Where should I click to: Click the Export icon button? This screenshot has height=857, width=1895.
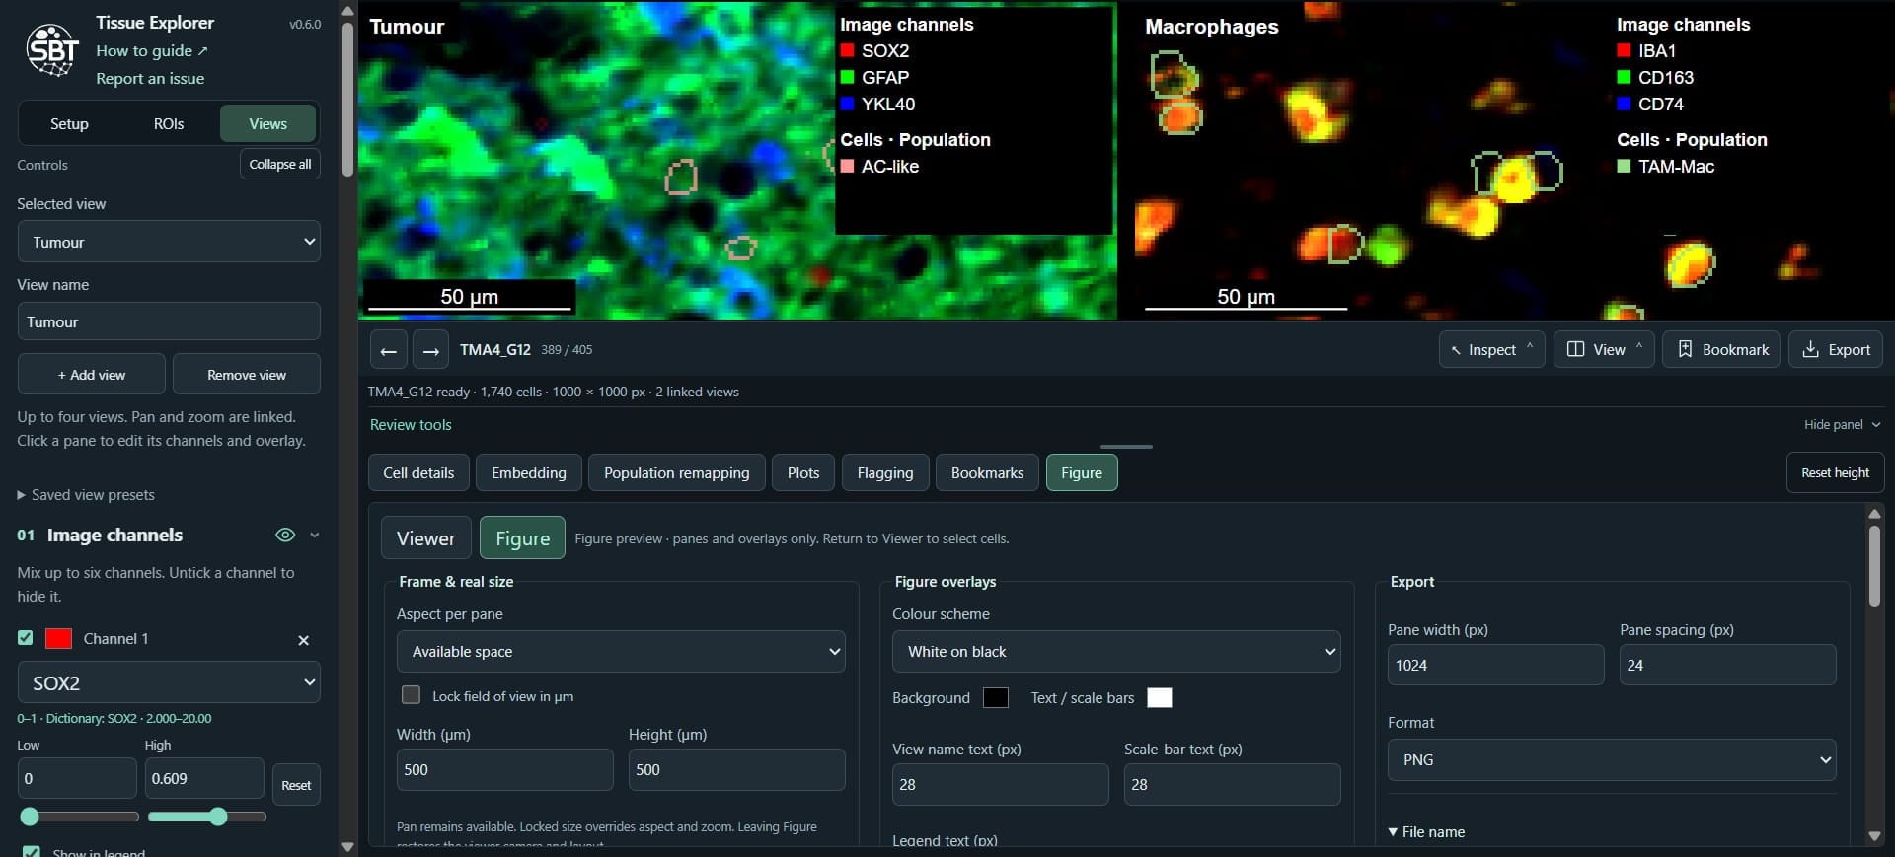1836,349
